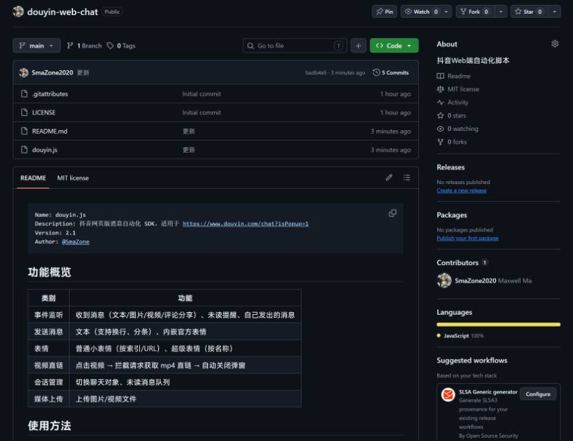Select the 事件监听 table cell
Viewport: 573px width, 441px height.
49,315
